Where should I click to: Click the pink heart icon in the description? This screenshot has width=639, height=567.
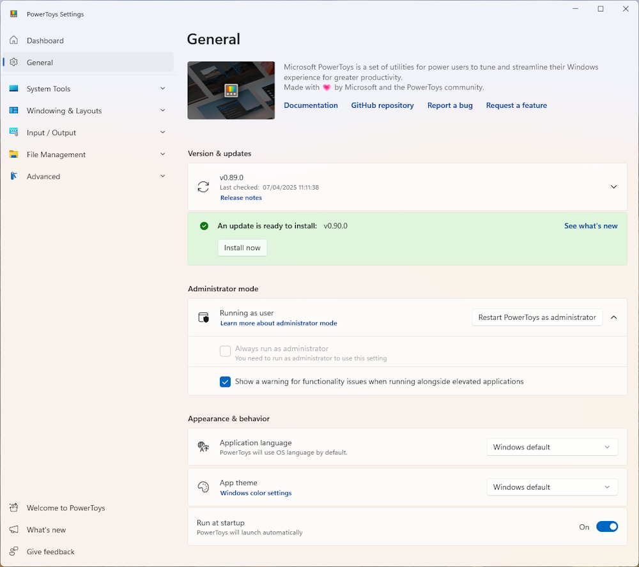(x=327, y=87)
